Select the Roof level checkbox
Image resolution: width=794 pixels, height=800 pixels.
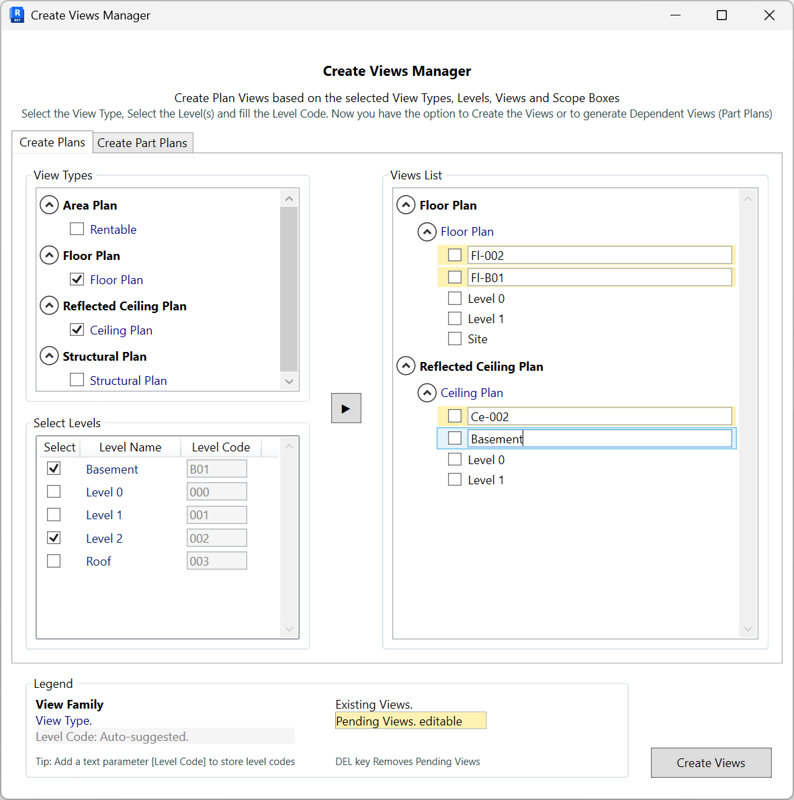coord(54,560)
